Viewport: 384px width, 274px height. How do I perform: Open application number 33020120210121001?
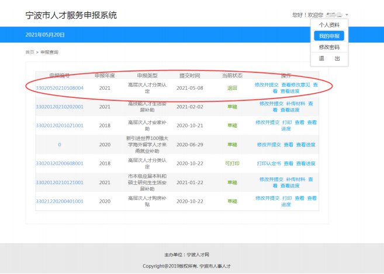60,182
